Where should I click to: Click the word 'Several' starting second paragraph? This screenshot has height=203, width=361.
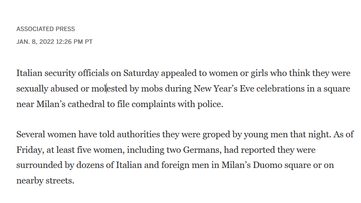tap(31, 134)
